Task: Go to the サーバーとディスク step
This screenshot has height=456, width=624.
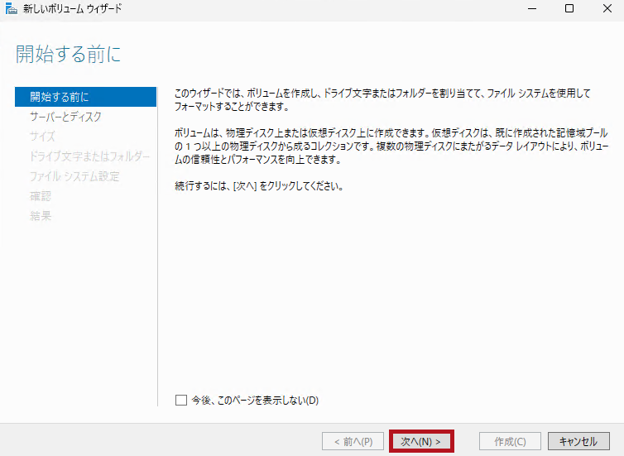Action: (x=65, y=117)
